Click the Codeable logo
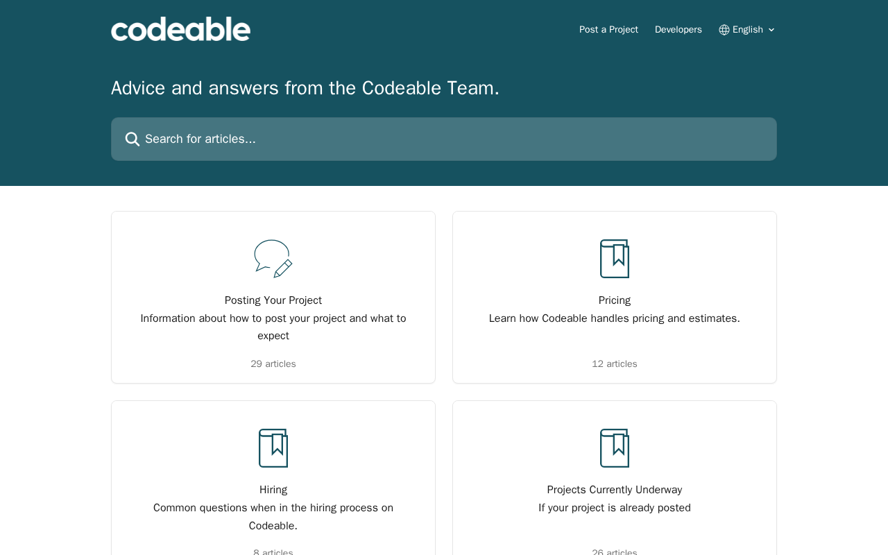This screenshot has height=555, width=888. pos(180,29)
